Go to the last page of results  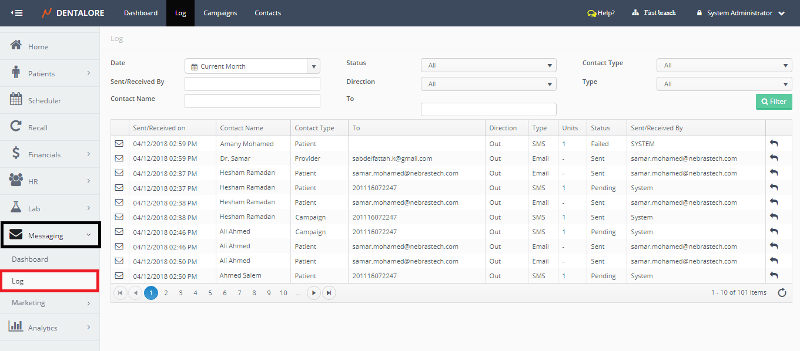tap(329, 293)
